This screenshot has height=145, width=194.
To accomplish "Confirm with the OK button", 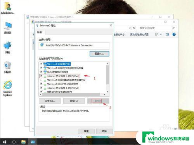I will (x=86, y=131).
